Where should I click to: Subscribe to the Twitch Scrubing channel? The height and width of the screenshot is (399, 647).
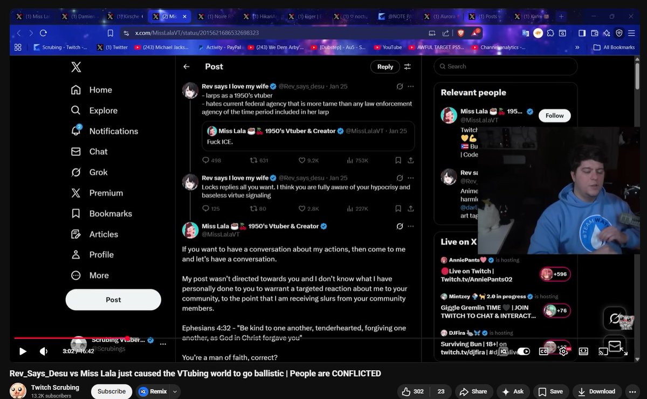pyautogui.click(x=112, y=391)
